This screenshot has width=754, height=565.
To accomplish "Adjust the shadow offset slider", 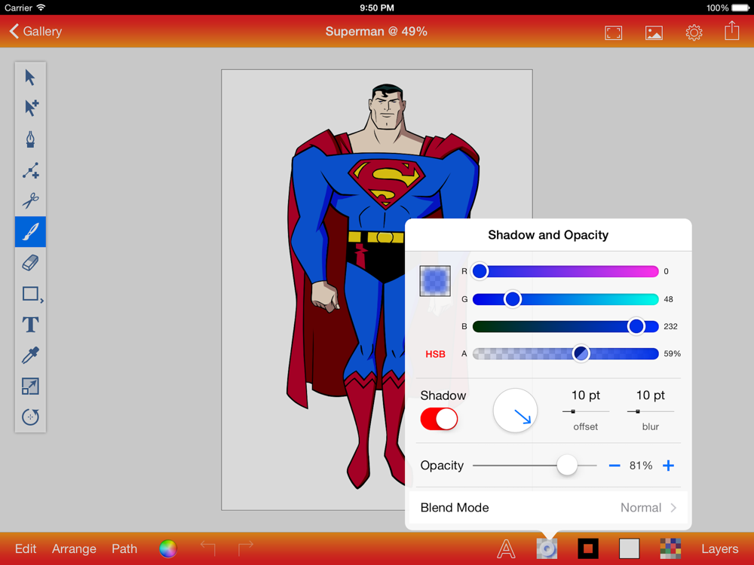I will (585, 411).
